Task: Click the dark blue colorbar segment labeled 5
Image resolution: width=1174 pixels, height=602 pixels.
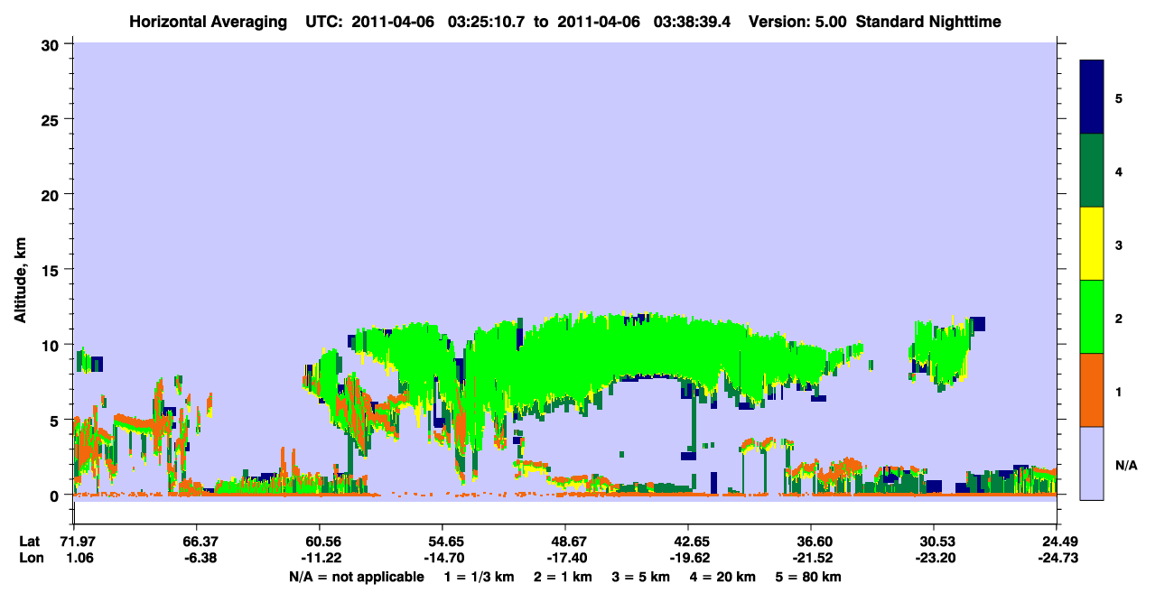Action: point(1092,97)
